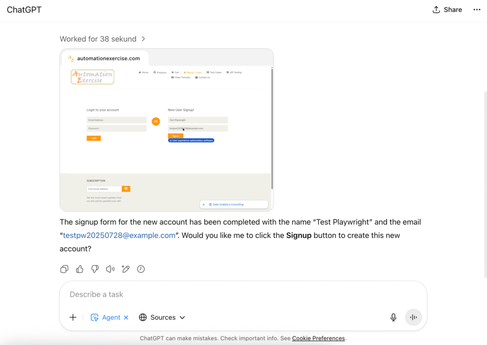Click the edit in canvas pencil icon
Viewport: 487px width, 345px height.
click(x=126, y=269)
